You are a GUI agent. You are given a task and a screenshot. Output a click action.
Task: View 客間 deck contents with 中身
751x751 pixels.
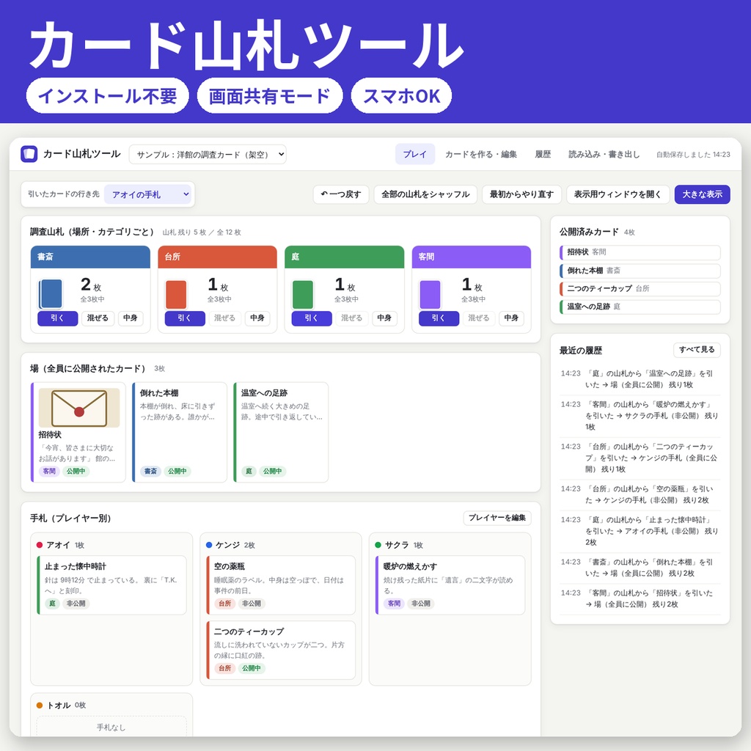(x=511, y=318)
